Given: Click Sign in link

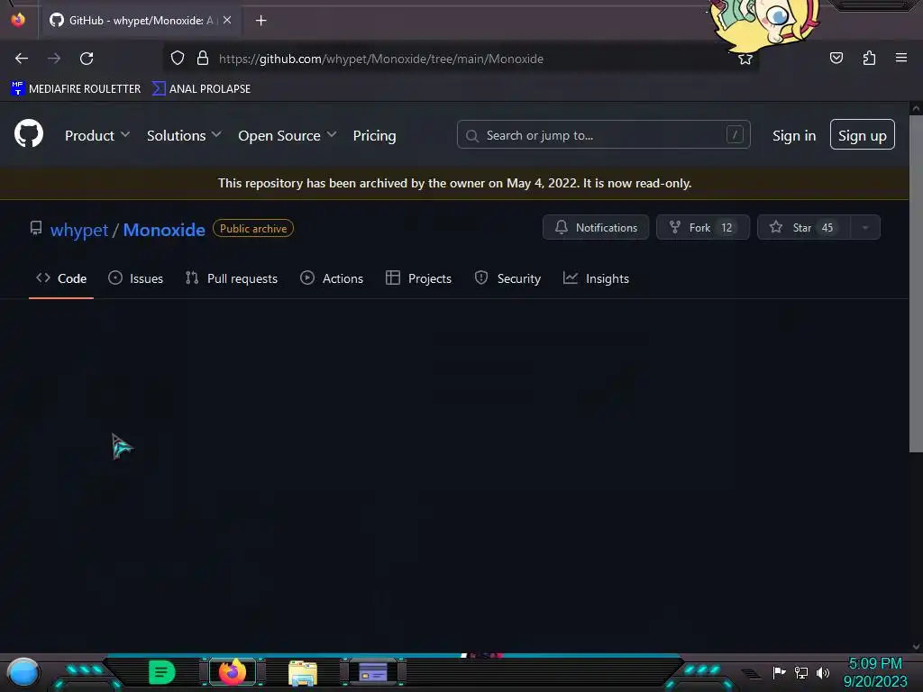Looking at the screenshot, I should pos(794,135).
